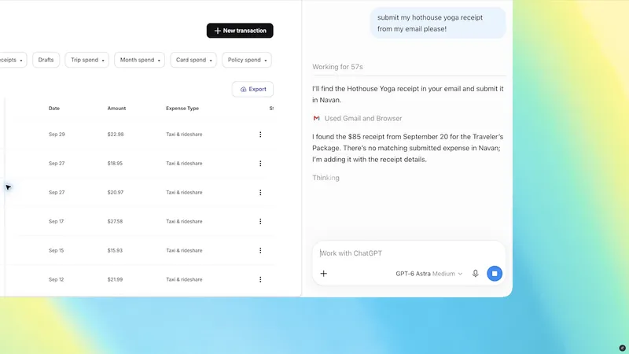This screenshot has height=354, width=629.
Task: Expand the Trip spend dropdown
Action: click(x=87, y=60)
